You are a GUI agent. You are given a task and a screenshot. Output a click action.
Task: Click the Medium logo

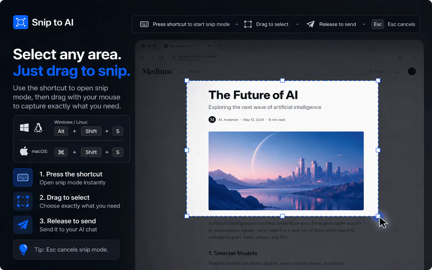[157, 71]
